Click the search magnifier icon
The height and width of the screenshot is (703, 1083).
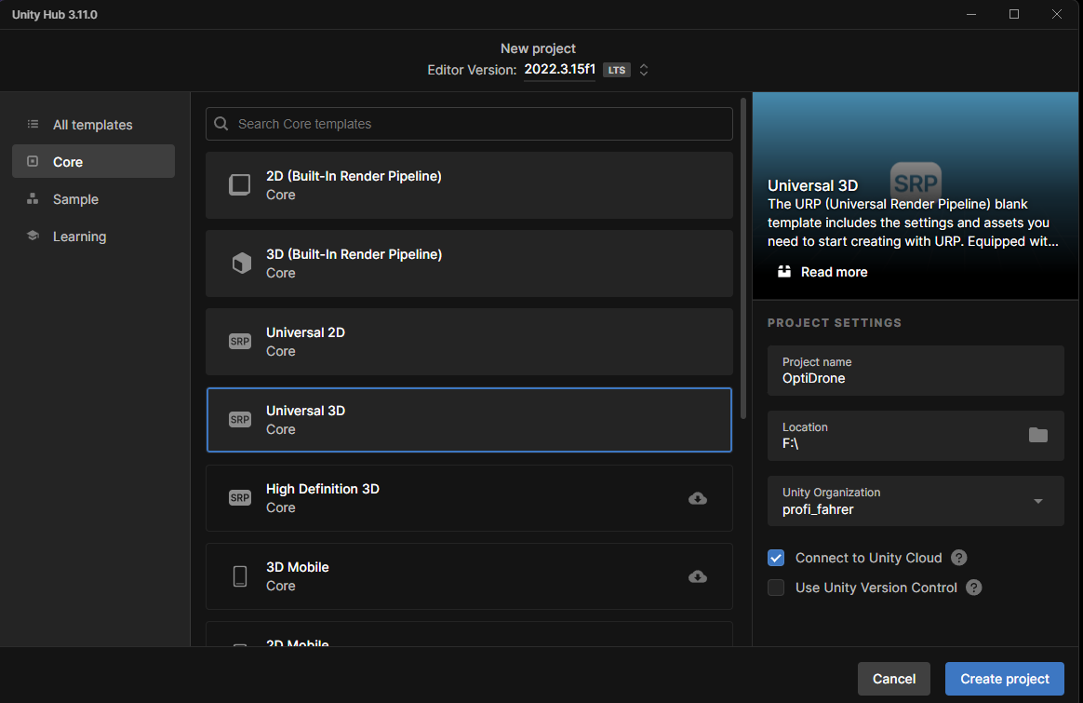(221, 124)
